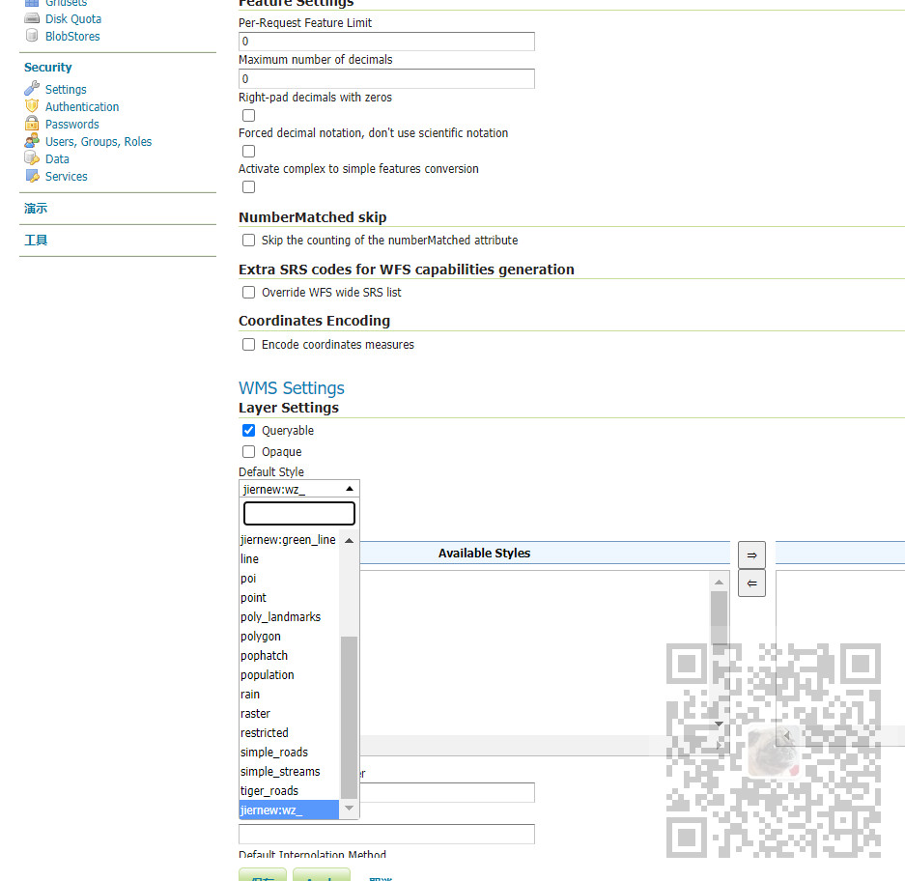This screenshot has height=881, width=905.
Task: Enable Forced decimal notation checkbox
Action: (249, 152)
